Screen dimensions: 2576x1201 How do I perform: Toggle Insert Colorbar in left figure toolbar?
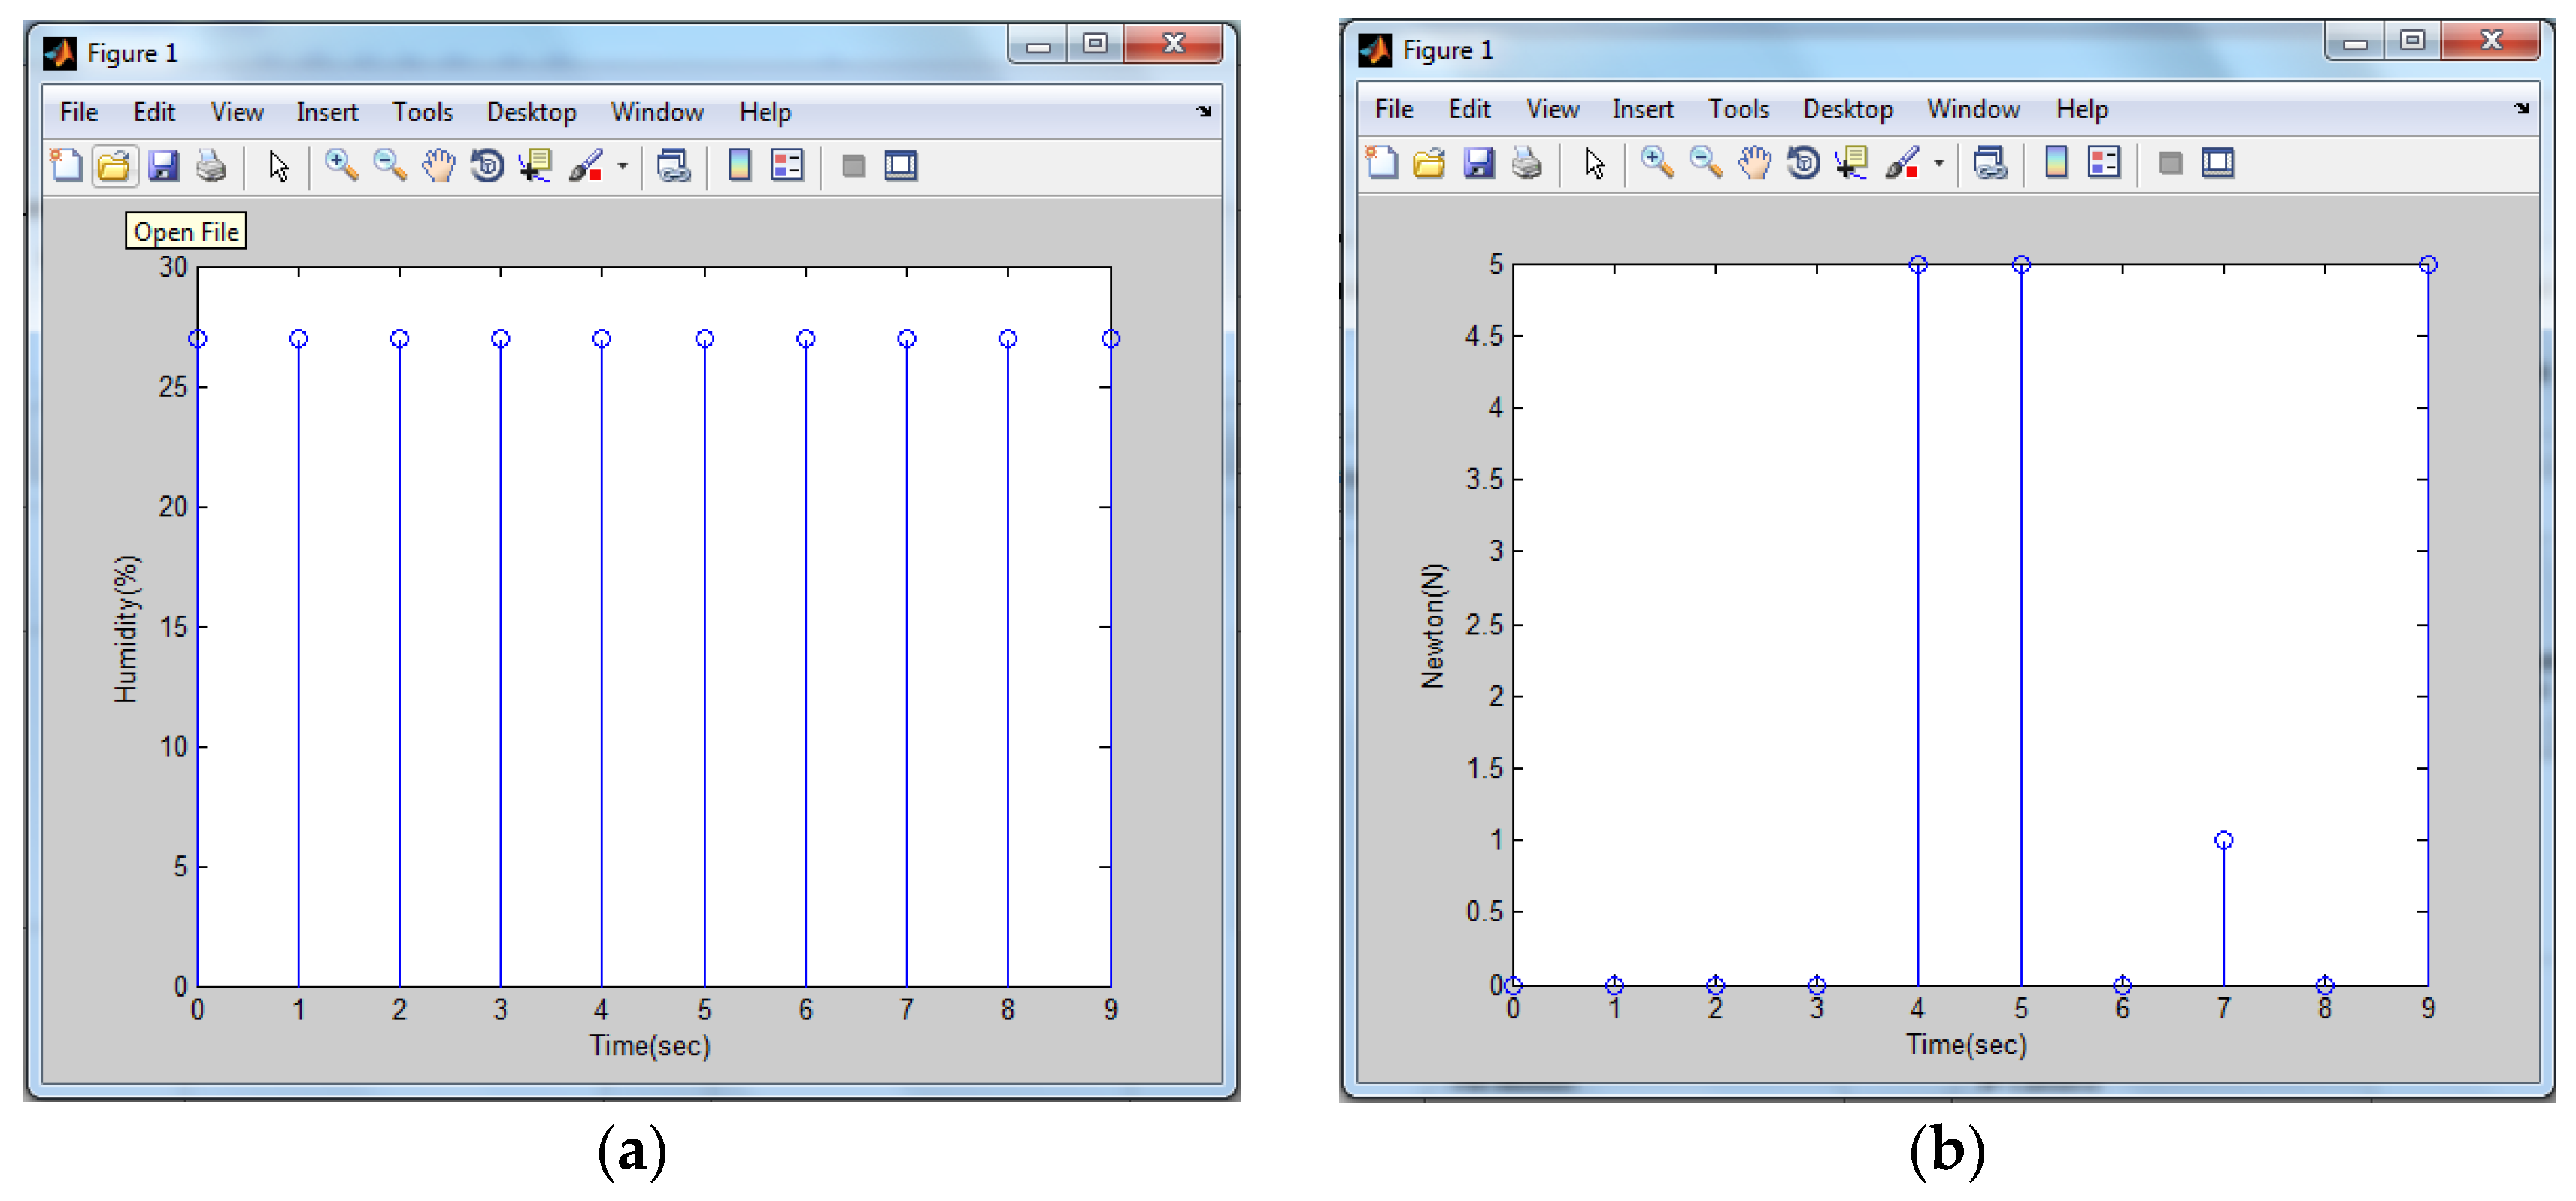pos(739,166)
